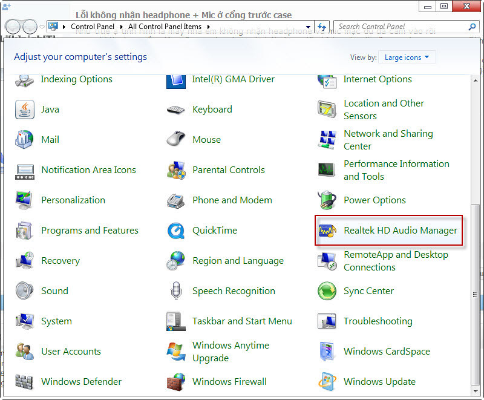
Task: Expand the All Control Panel Items breadcrumb arrow
Action: [x=209, y=27]
